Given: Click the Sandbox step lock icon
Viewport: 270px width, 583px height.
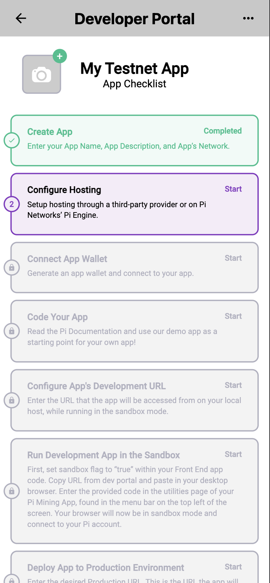Looking at the screenshot, I should coord(12,491).
